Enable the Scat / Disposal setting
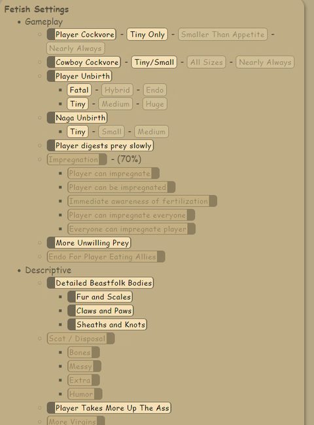 coord(80,339)
